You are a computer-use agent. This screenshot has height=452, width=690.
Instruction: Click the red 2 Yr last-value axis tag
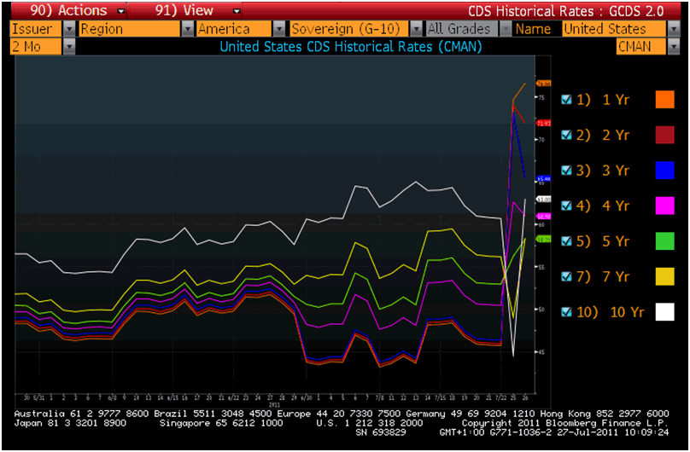(x=543, y=124)
